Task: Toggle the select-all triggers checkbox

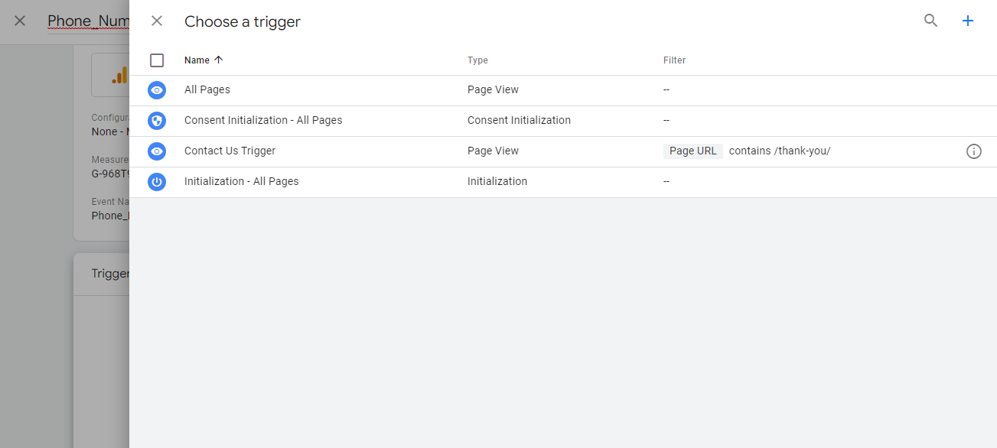Action: point(157,60)
